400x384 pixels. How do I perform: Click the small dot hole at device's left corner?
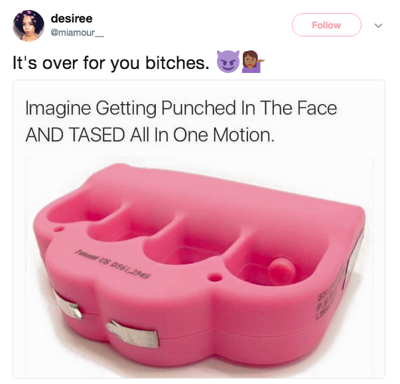(x=58, y=229)
